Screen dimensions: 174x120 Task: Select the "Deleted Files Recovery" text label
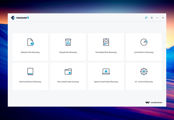(30, 52)
